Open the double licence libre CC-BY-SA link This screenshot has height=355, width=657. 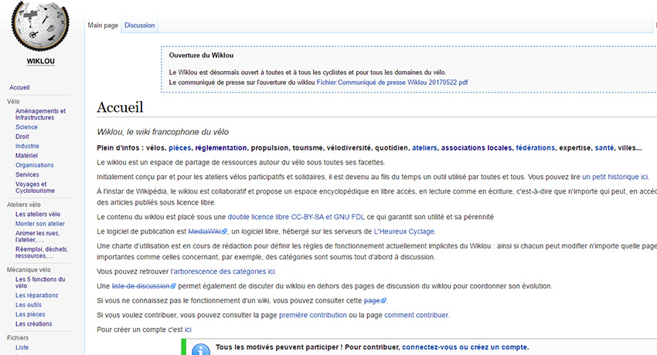point(296,217)
